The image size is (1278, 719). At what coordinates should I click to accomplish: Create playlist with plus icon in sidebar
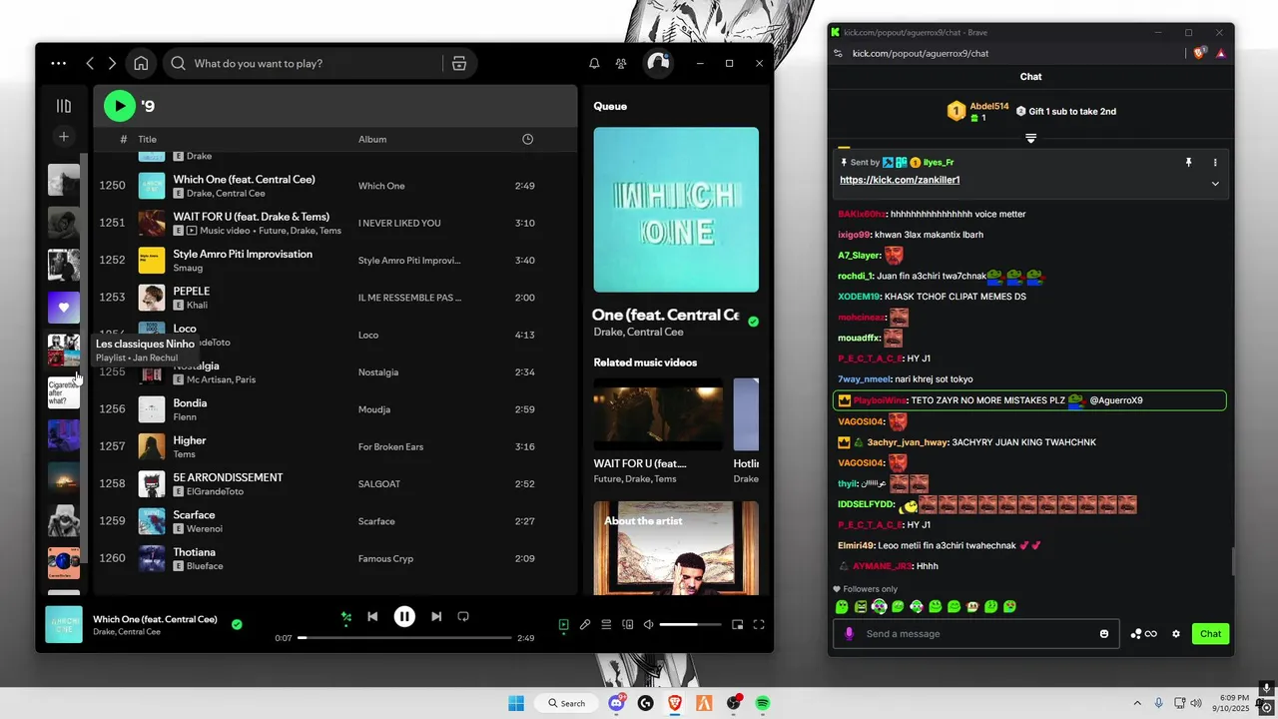(64, 137)
